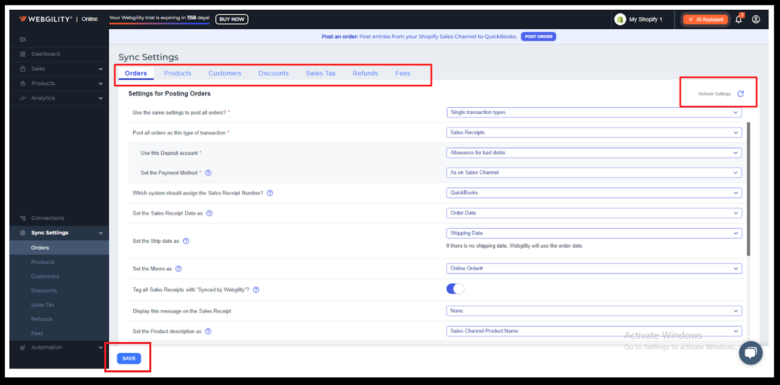Click the Refresh Settings icon
This screenshot has width=780, height=385.
741,94
